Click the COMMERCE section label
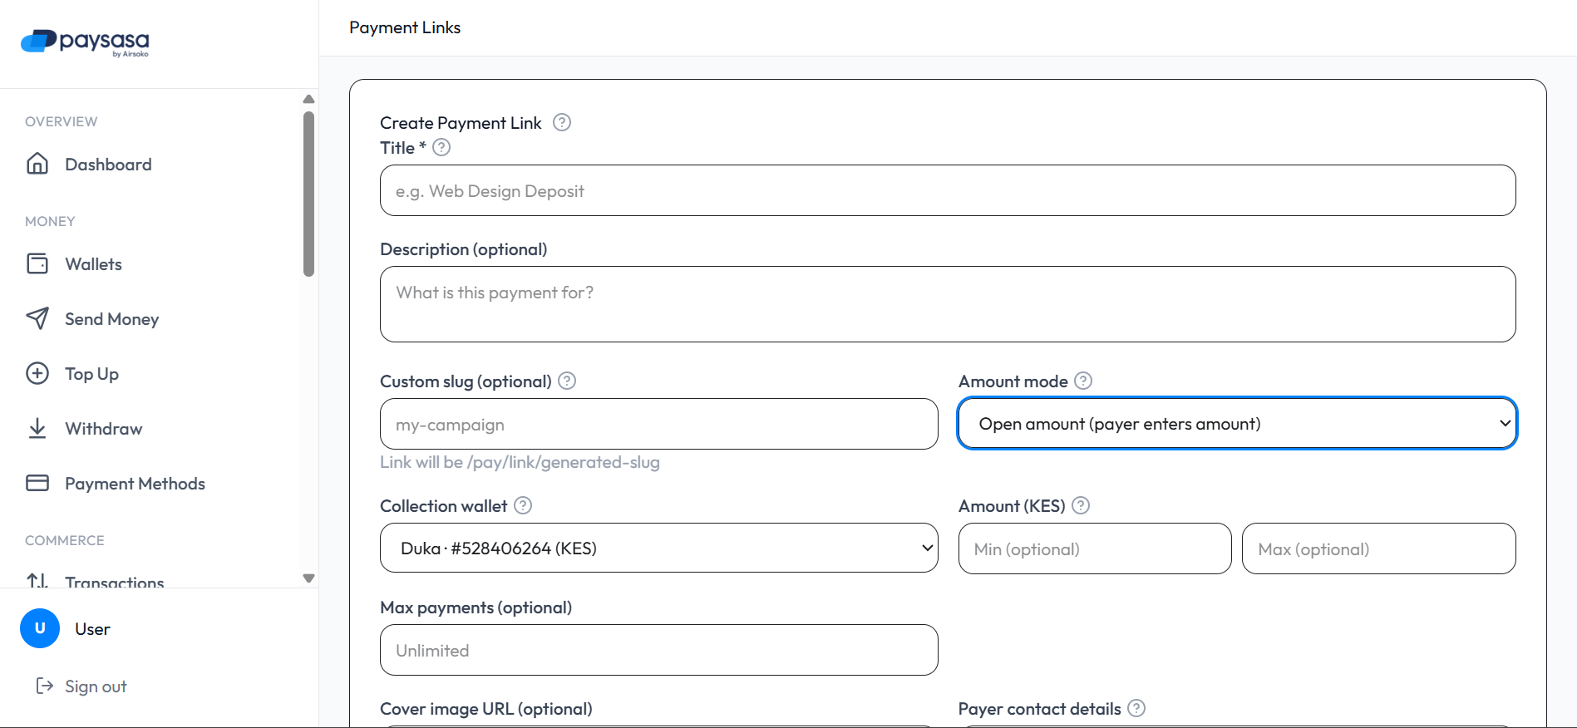Image resolution: width=1577 pixels, height=728 pixels. pyautogui.click(x=64, y=540)
